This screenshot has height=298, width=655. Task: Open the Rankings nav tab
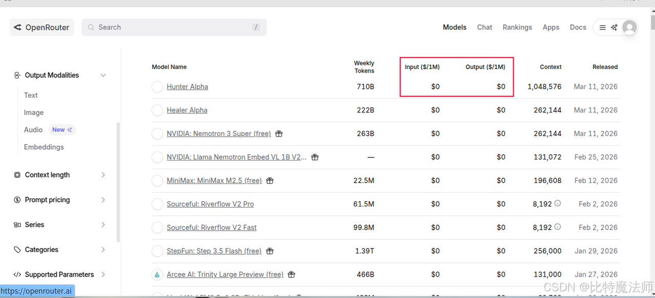coord(517,28)
